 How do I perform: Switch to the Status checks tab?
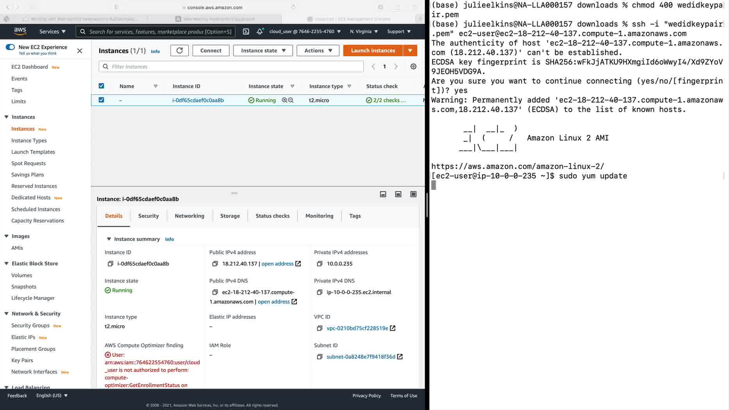coord(273,216)
